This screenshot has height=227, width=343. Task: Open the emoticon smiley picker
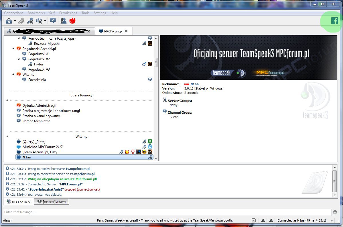click(x=335, y=212)
